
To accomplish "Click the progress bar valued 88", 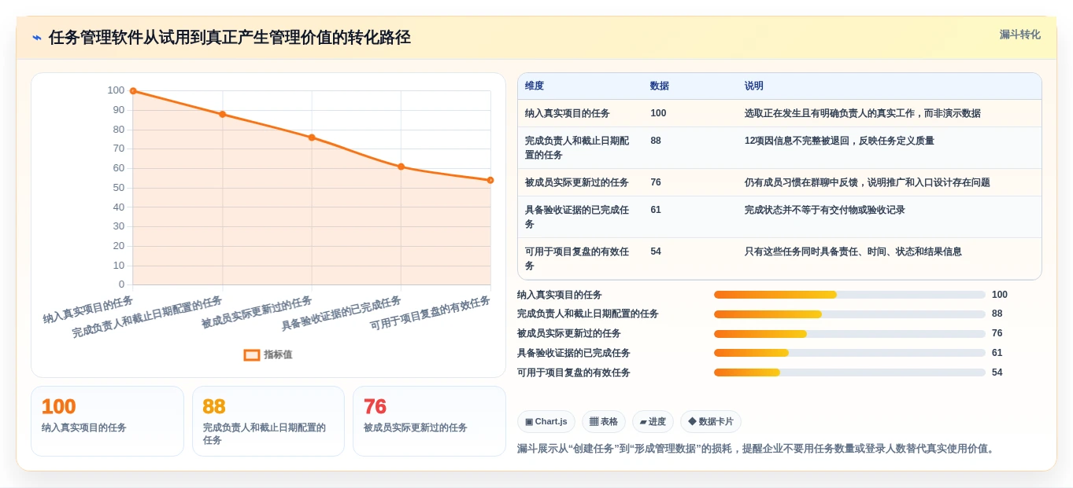I will 849,314.
